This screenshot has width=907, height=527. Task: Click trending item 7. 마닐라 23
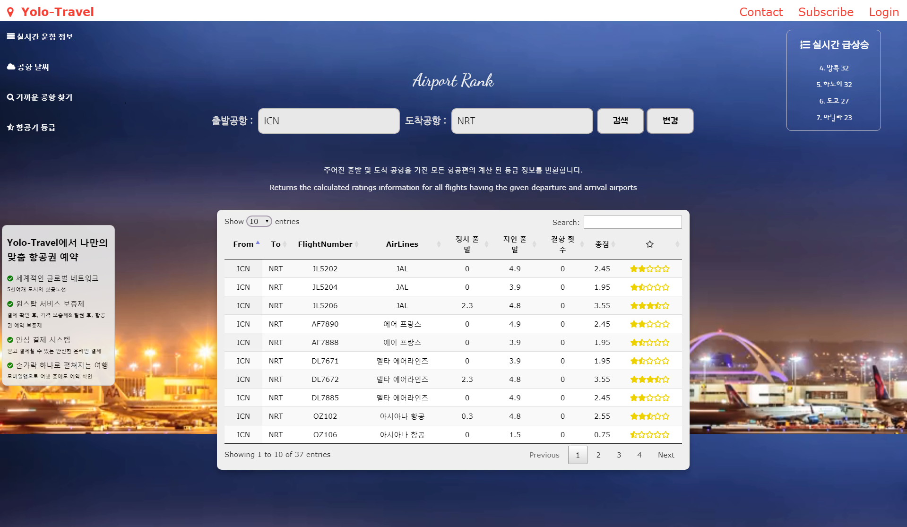(834, 118)
